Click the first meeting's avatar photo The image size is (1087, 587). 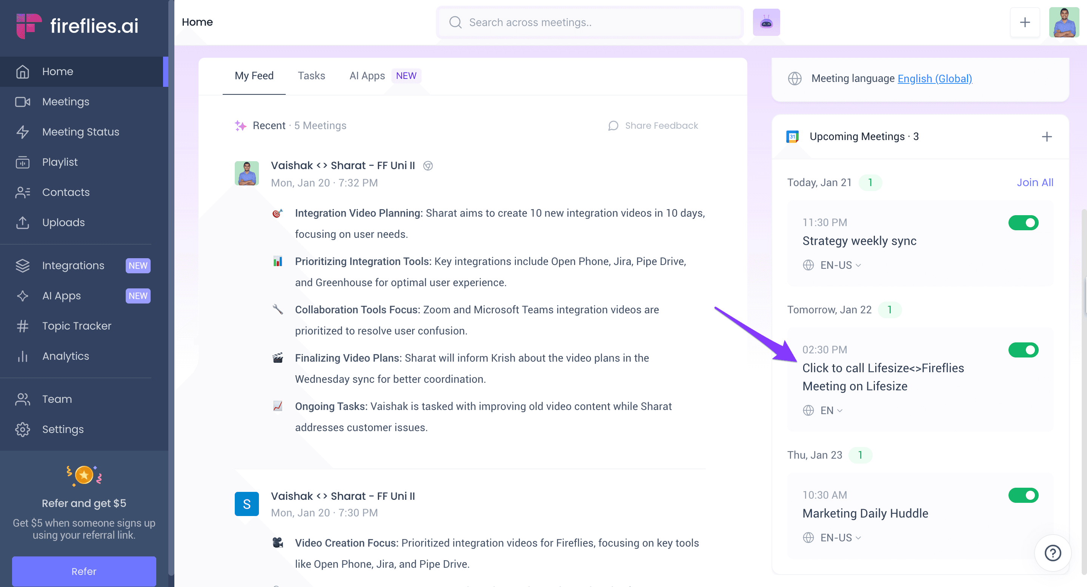[247, 173]
